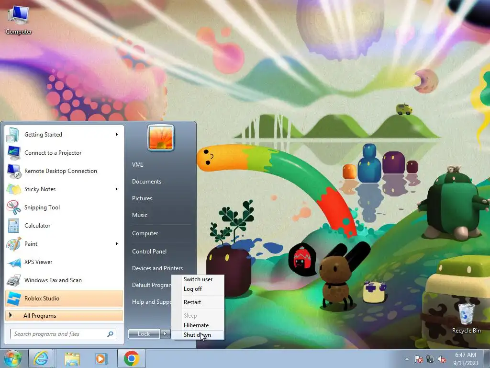The image size is (490, 368).
Task: Open Music from Start menu
Action: [139, 215]
